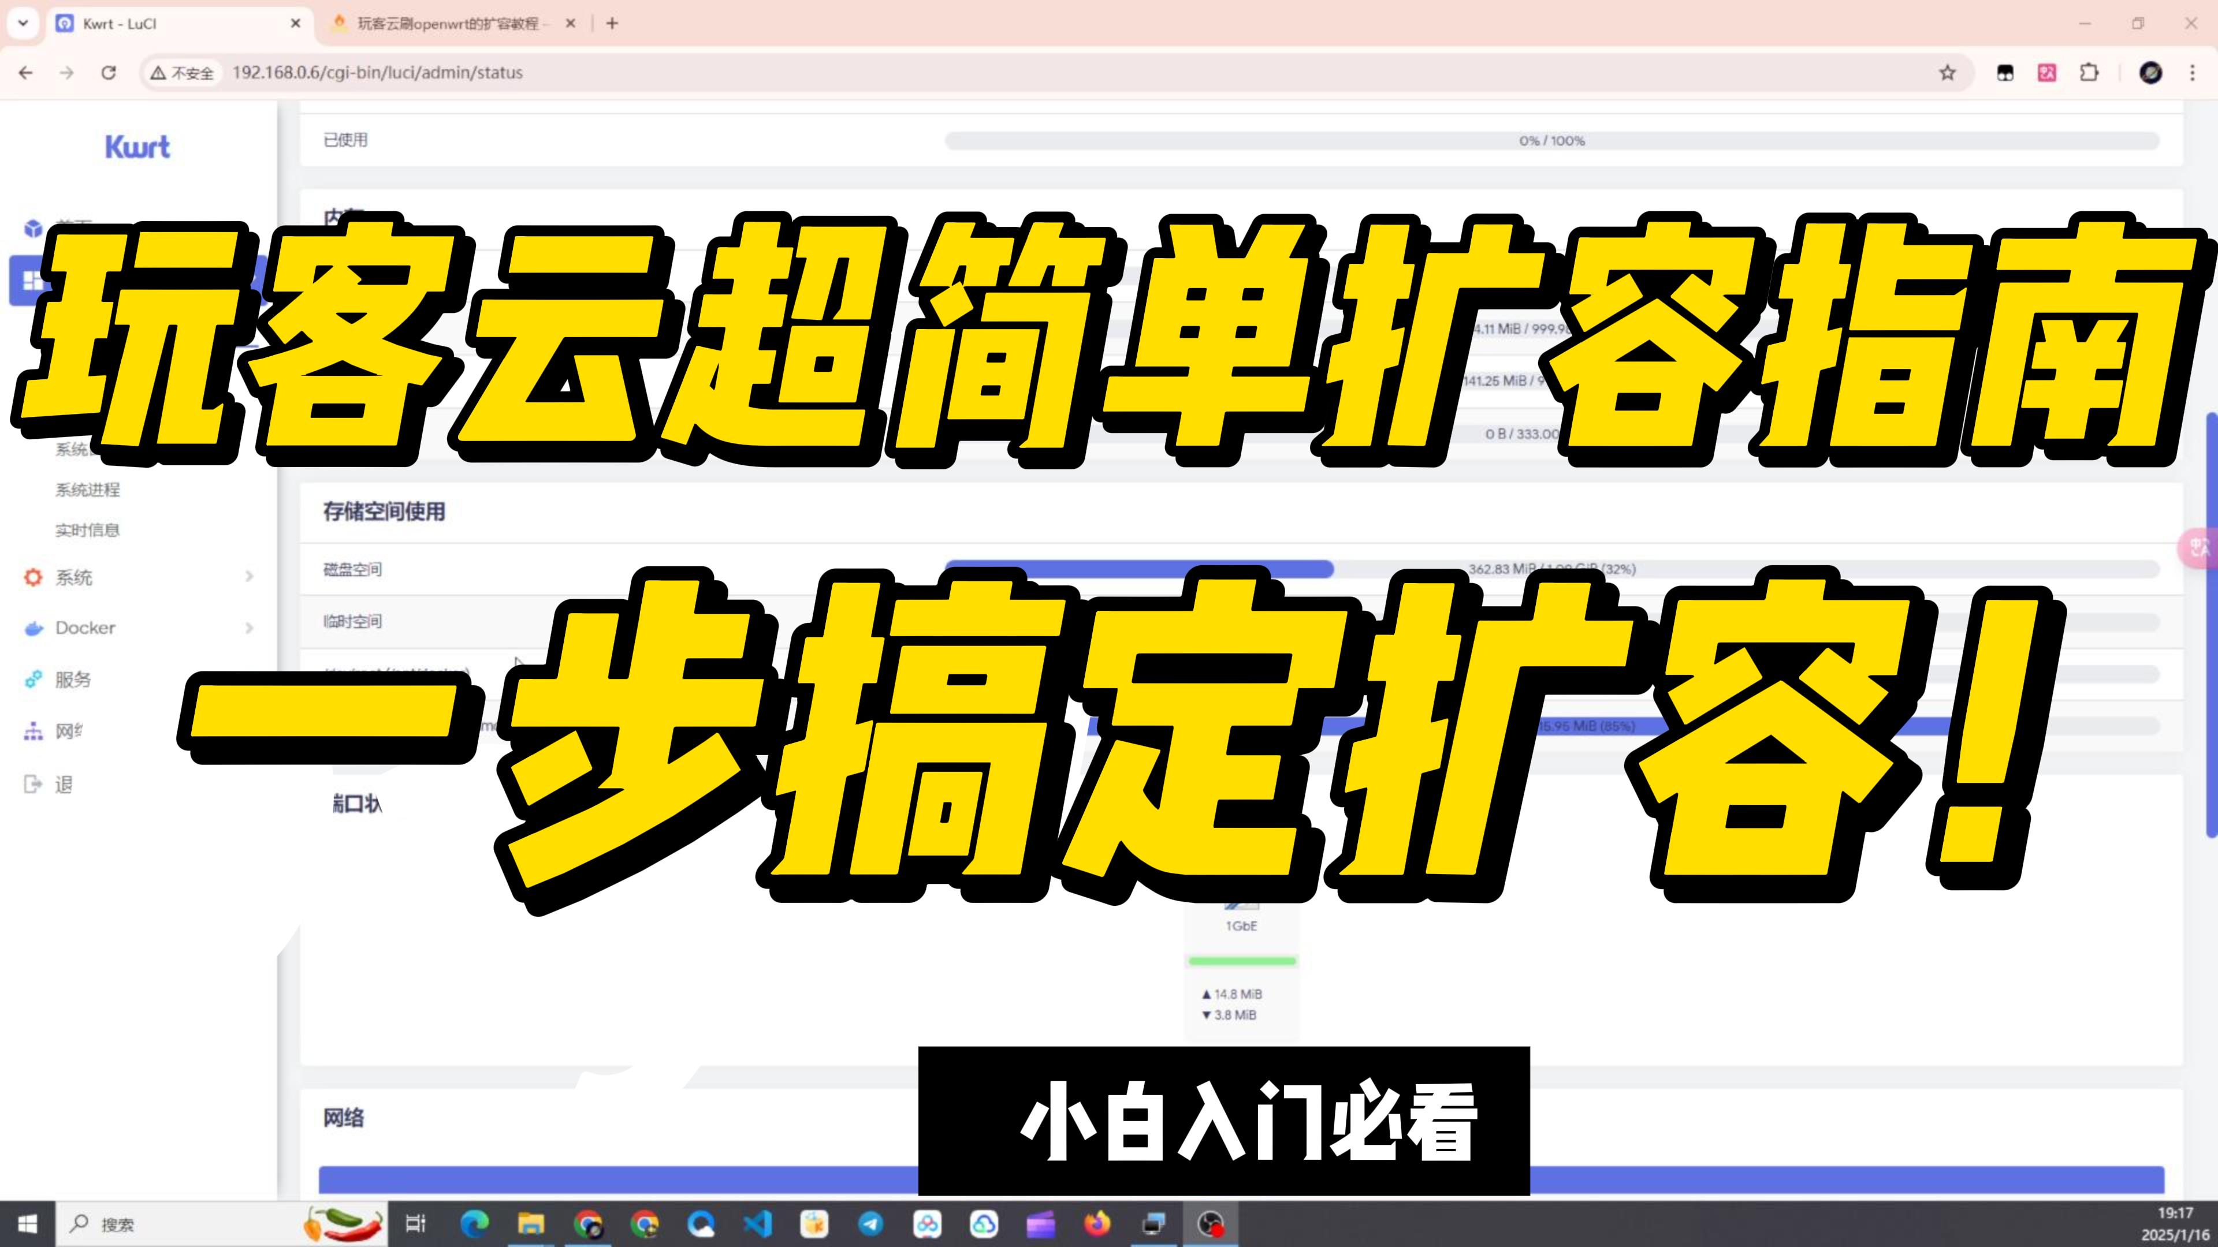
Task: Open Firefox from the taskbar
Action: (x=1097, y=1223)
